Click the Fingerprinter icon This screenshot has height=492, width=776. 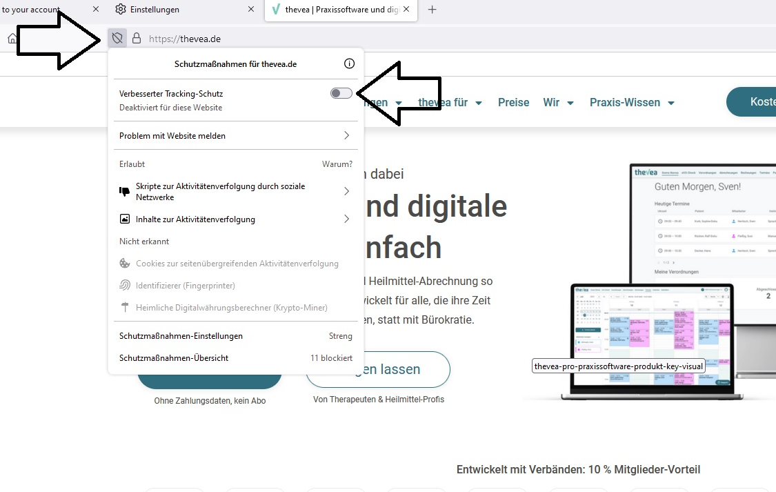click(125, 285)
